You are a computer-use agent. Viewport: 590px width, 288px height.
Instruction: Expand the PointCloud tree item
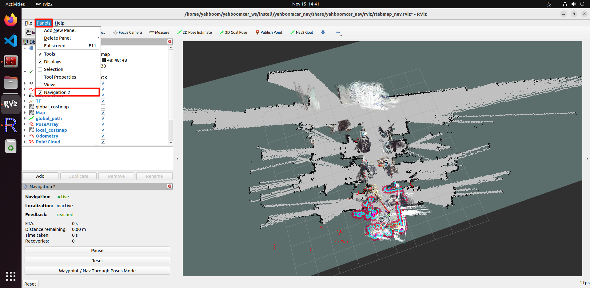[25, 142]
